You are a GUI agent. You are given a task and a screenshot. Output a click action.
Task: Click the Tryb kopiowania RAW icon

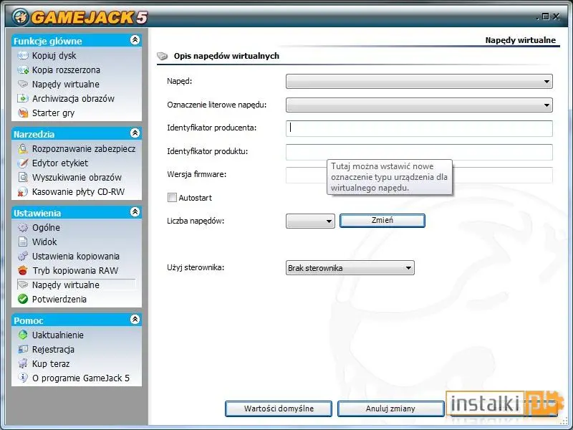(x=23, y=271)
